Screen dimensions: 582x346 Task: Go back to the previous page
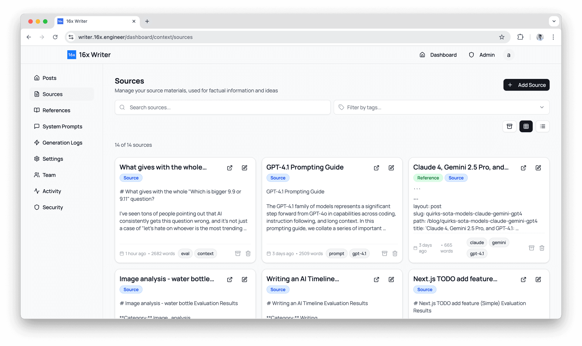click(x=29, y=37)
